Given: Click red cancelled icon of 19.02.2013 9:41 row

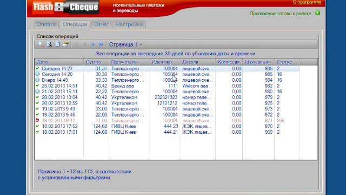Looking at the screenshot, I should point(37,120).
